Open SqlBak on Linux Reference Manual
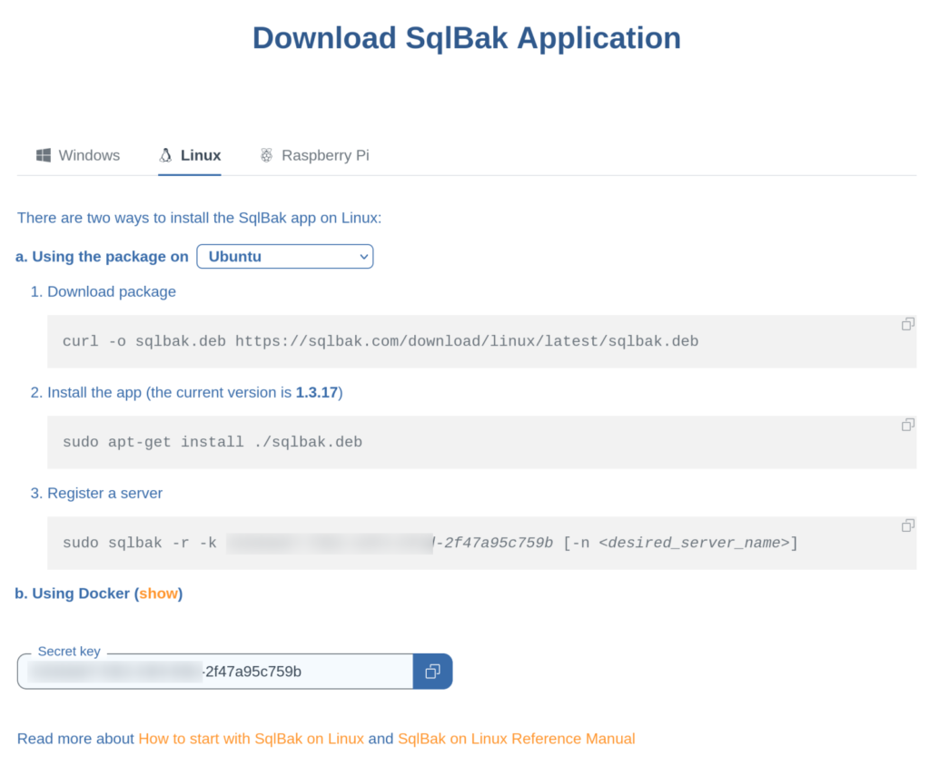 point(516,738)
